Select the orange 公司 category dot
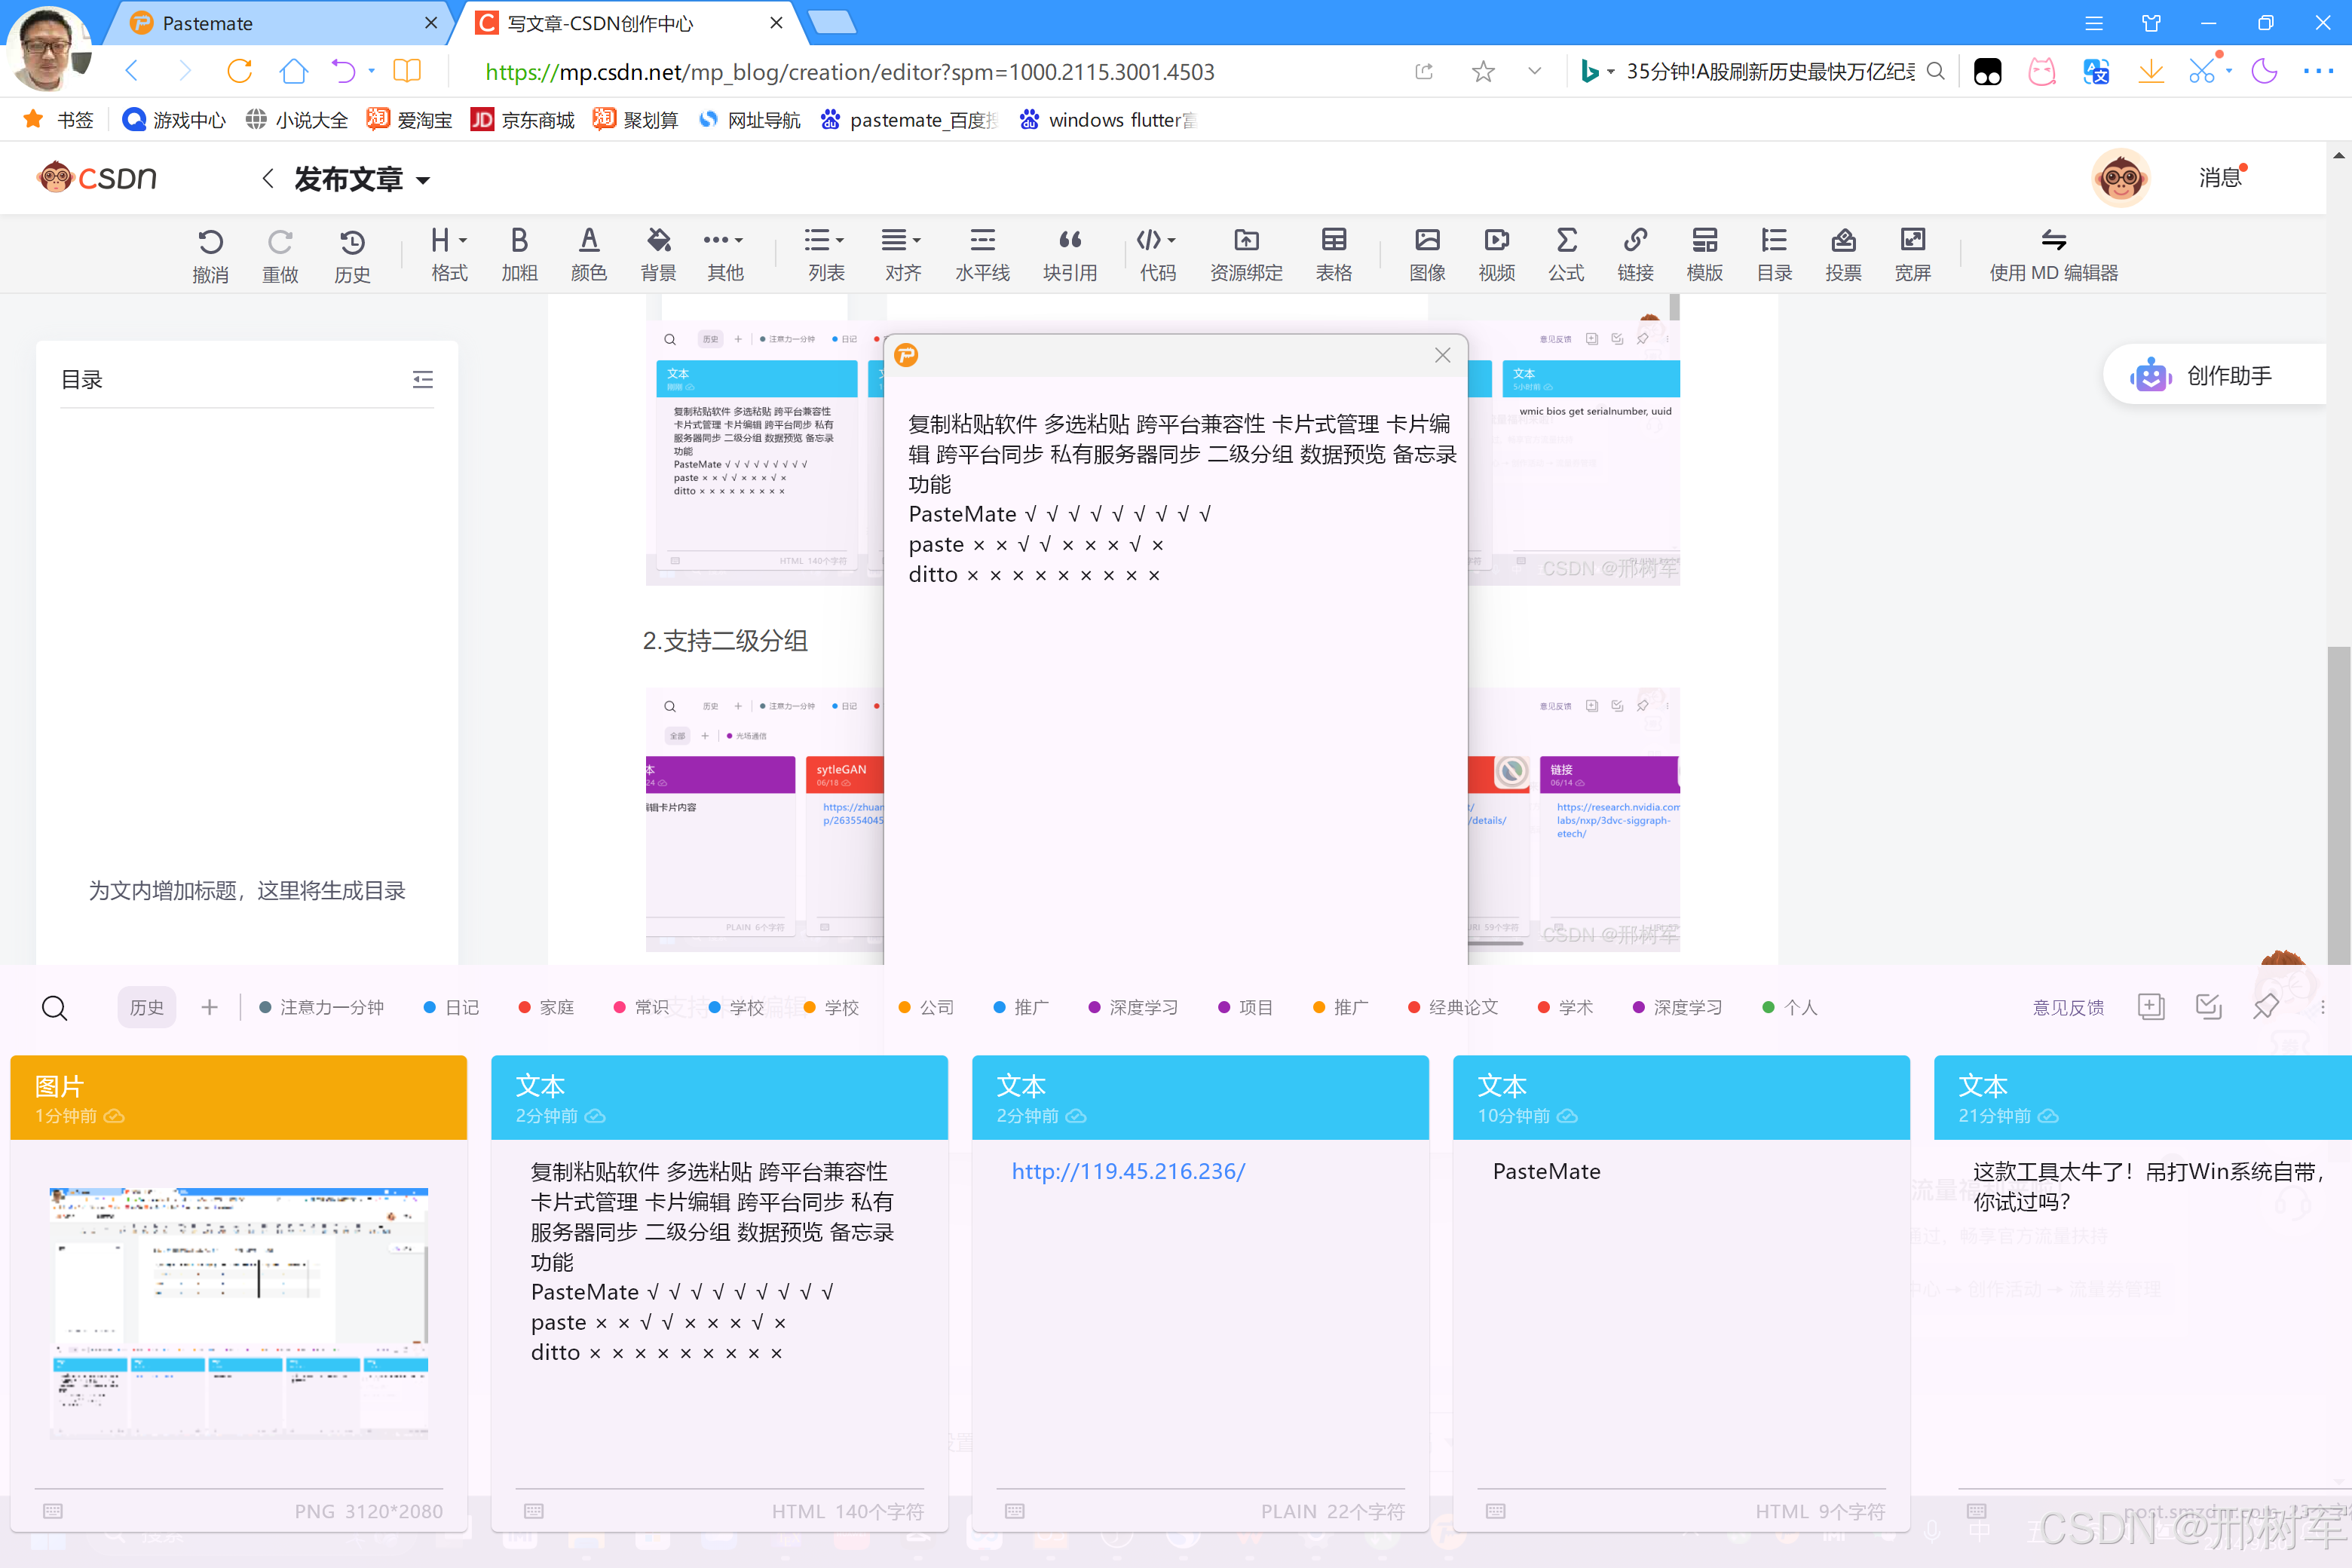Viewport: 2352px width, 1568px height. click(x=904, y=1007)
